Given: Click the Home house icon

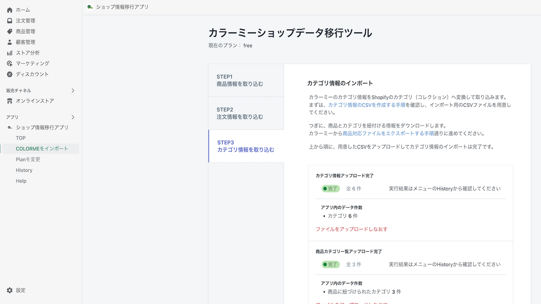Looking at the screenshot, I should (x=10, y=10).
